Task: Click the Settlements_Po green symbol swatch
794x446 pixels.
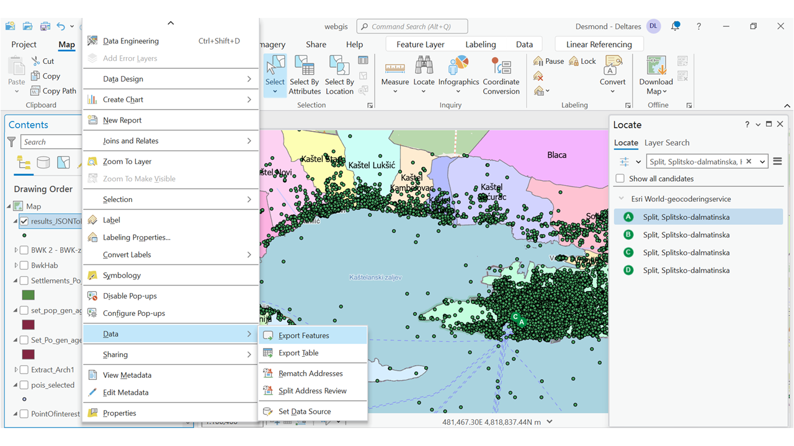Action: [x=29, y=295]
